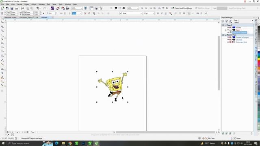The height and width of the screenshot is (146, 260).
Task: Toggle visibility eye of Desktop layer
Action: [228, 40]
